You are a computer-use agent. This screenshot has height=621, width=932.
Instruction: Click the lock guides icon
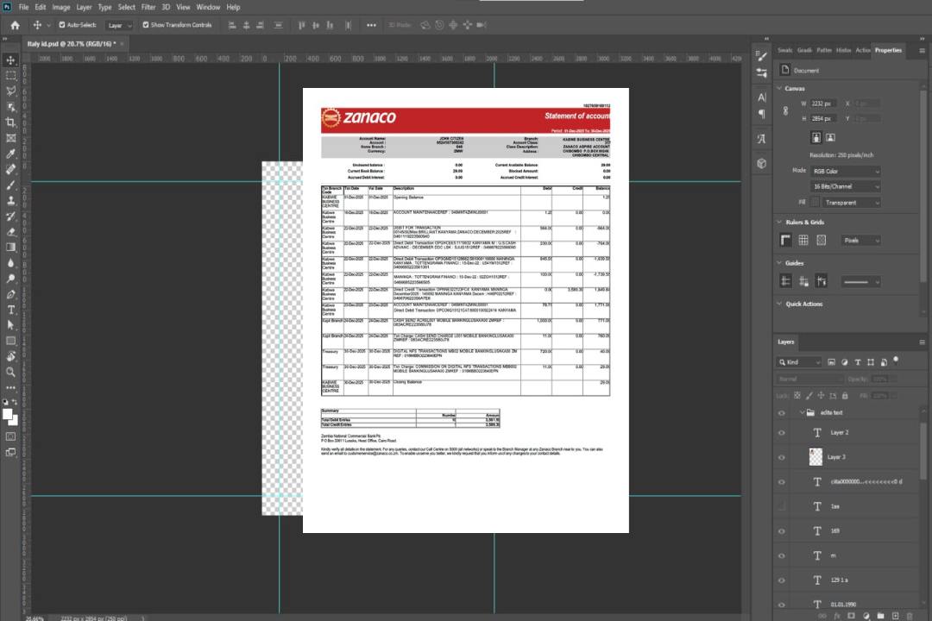coord(803,281)
